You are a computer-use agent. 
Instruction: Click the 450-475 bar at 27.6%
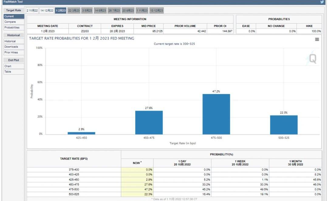coord(149,123)
